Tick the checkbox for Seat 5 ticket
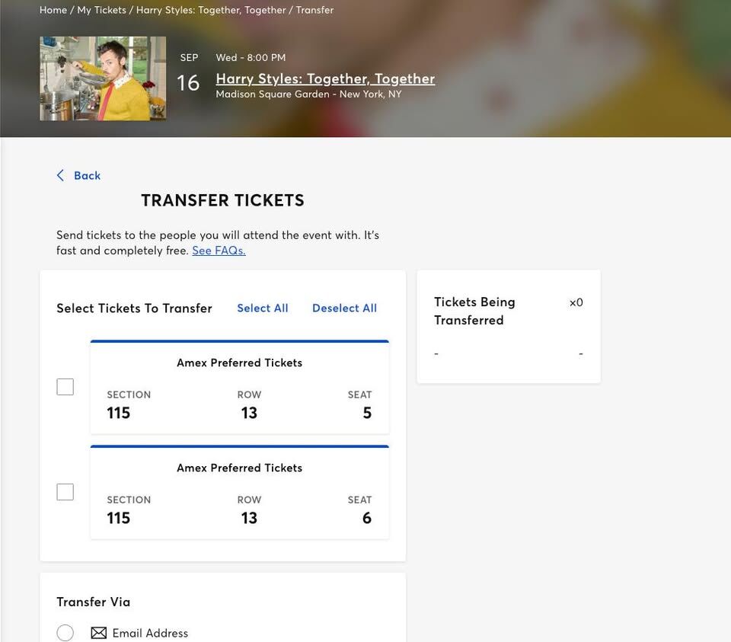 65,387
